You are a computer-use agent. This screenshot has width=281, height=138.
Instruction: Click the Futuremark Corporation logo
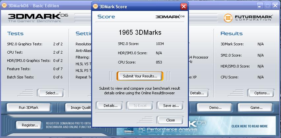(248, 18)
